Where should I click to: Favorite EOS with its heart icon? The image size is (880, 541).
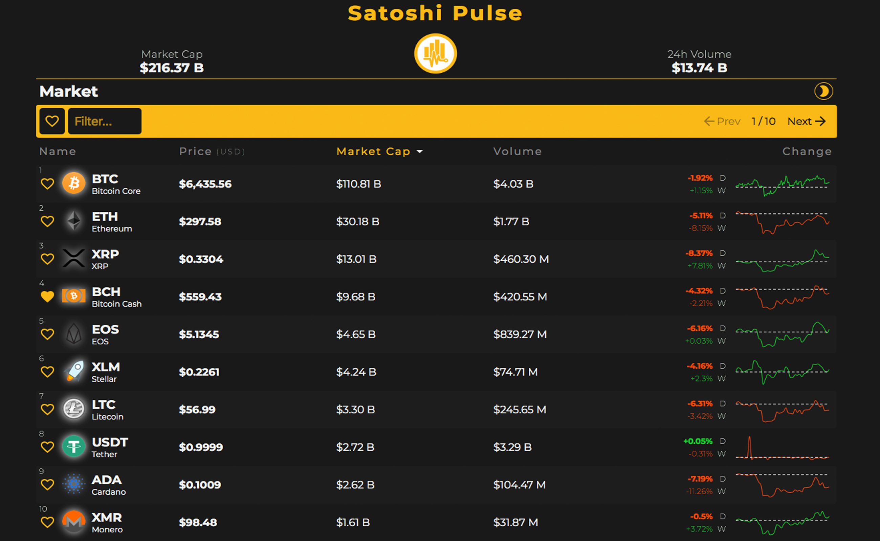click(47, 334)
